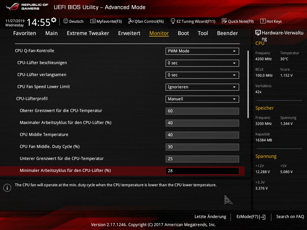Viewport: 307px width, 230px height.
Task: Click the 16384 MB Kapazität value
Action: pyautogui.click(x=264, y=140)
